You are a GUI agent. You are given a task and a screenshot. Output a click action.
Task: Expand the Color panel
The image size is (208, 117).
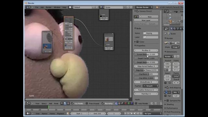[x=135, y=42]
